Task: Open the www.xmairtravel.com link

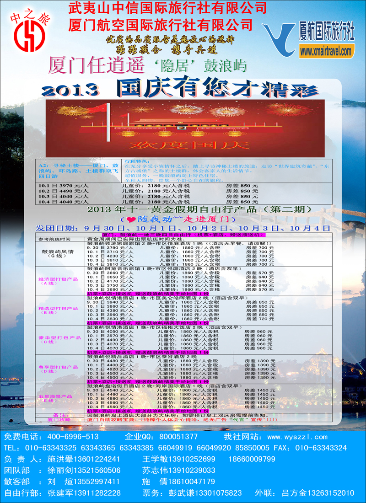Action: [x=327, y=51]
